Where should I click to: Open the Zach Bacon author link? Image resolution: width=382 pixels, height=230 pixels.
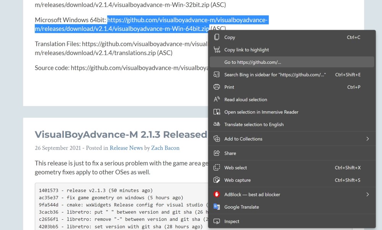[x=165, y=148]
